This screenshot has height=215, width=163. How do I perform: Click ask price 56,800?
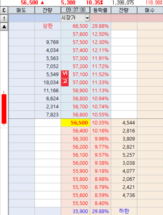pos(75,99)
